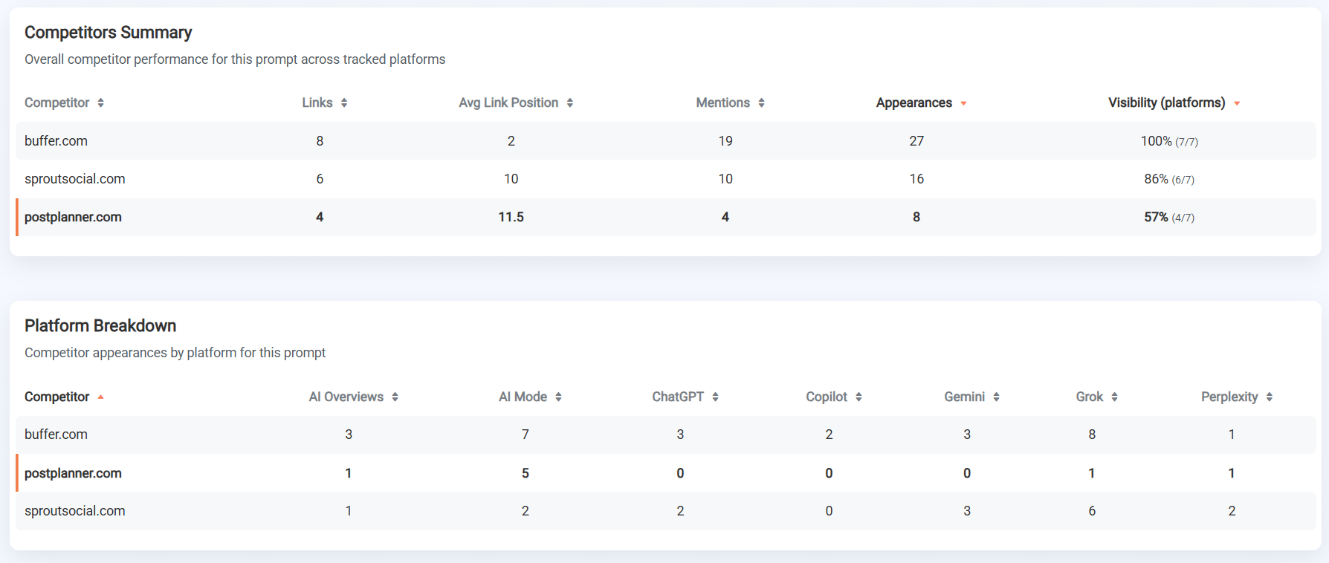Select postplanner.com in Competitors Summary table
The height and width of the screenshot is (563, 1329).
pyautogui.click(x=73, y=217)
